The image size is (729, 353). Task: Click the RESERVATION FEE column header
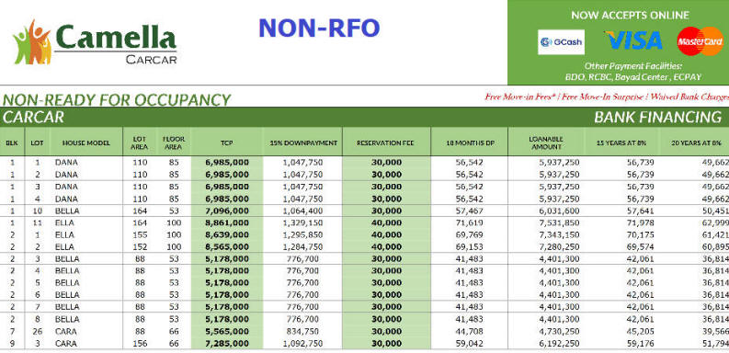click(386, 142)
